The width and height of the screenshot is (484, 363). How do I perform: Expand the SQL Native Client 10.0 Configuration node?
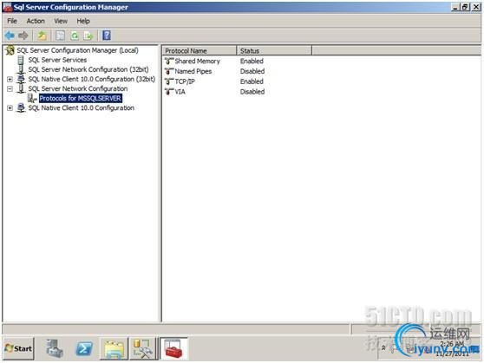click(x=10, y=108)
